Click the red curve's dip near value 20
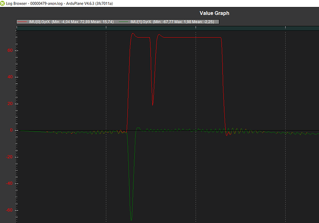Viewport: 319px width, 223px height. [x=153, y=105]
